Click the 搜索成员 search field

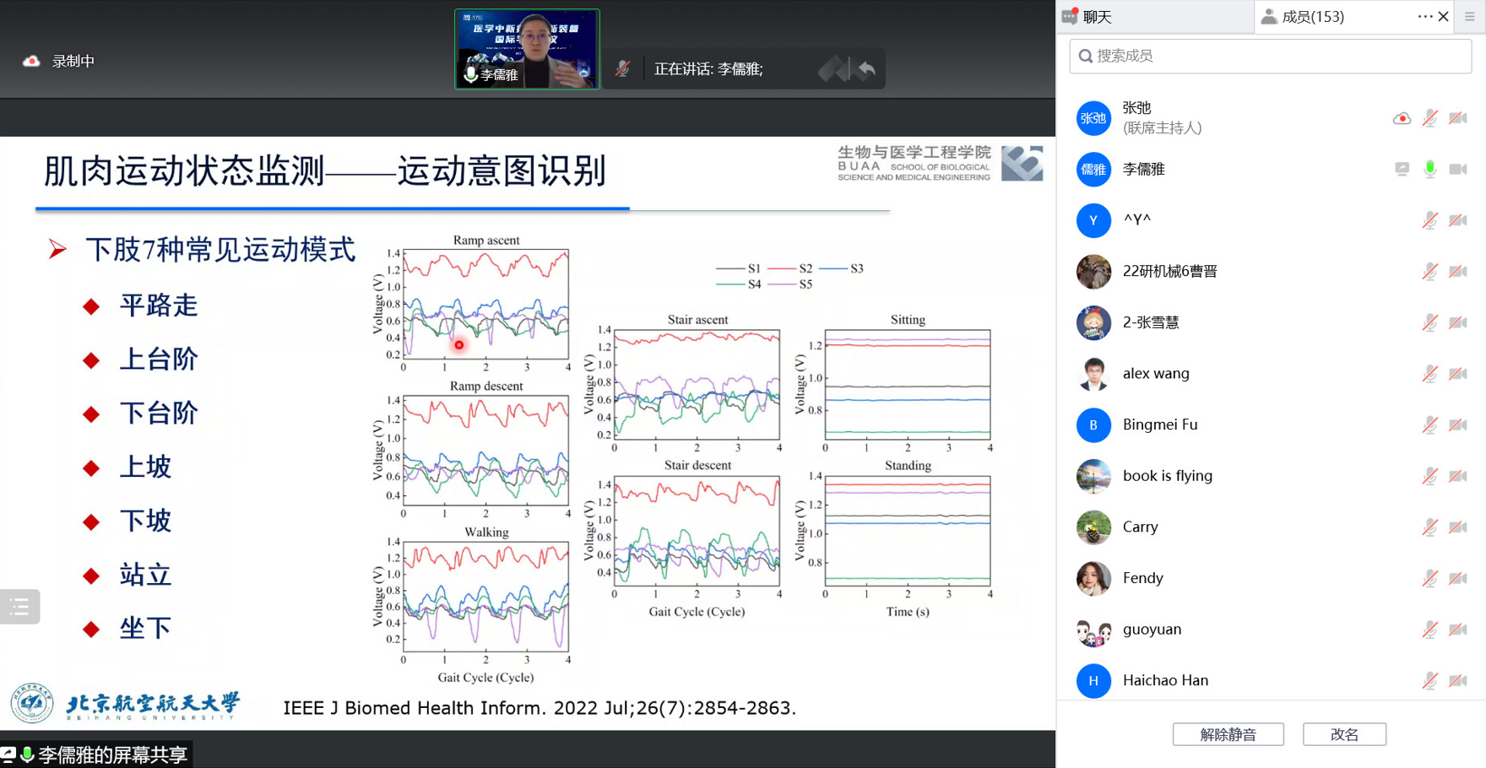(1270, 56)
